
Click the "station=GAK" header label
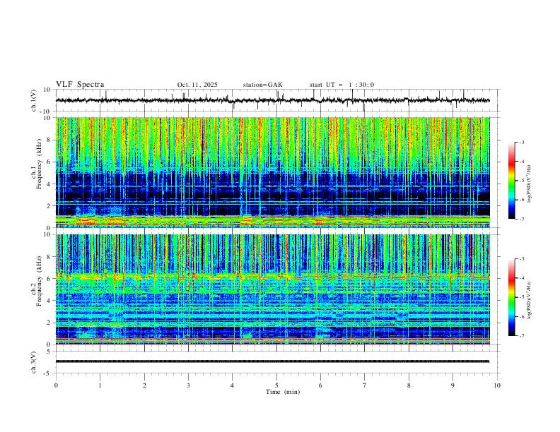[262, 85]
